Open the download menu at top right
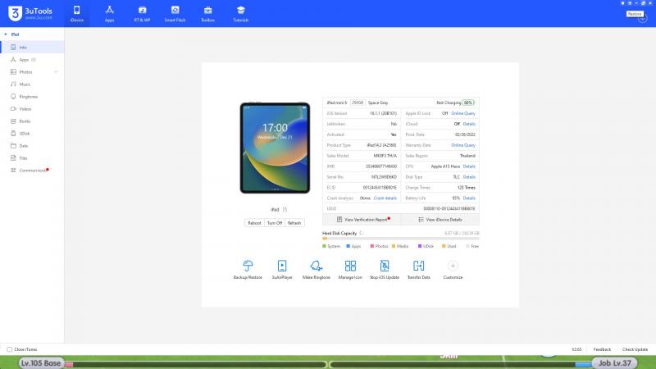The height and width of the screenshot is (369, 656). [x=642, y=18]
